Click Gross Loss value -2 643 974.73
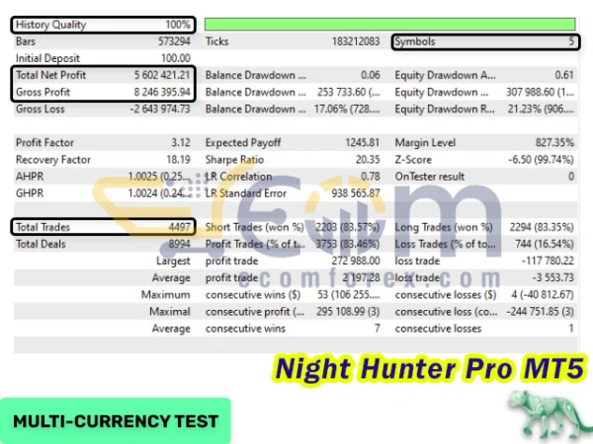The height and width of the screenshot is (444, 593). coord(160,110)
